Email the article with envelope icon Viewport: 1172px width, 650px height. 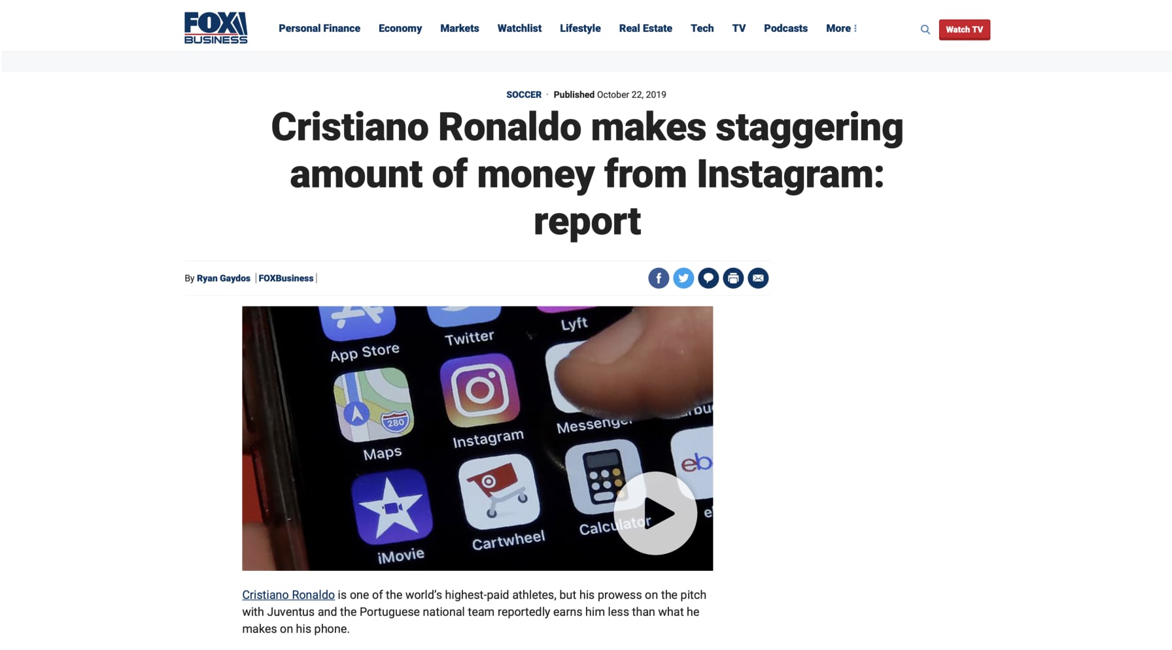(758, 278)
